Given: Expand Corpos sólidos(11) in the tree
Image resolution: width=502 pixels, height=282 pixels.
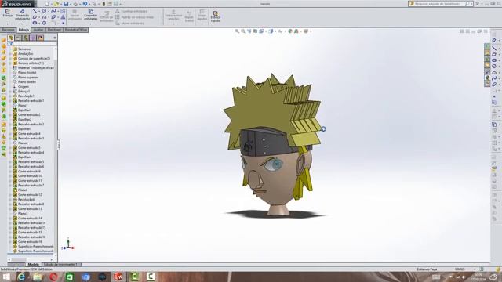Looking at the screenshot, I should coord(11,63).
